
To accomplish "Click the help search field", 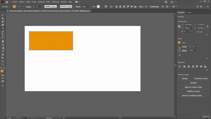I will (x=186, y=2).
